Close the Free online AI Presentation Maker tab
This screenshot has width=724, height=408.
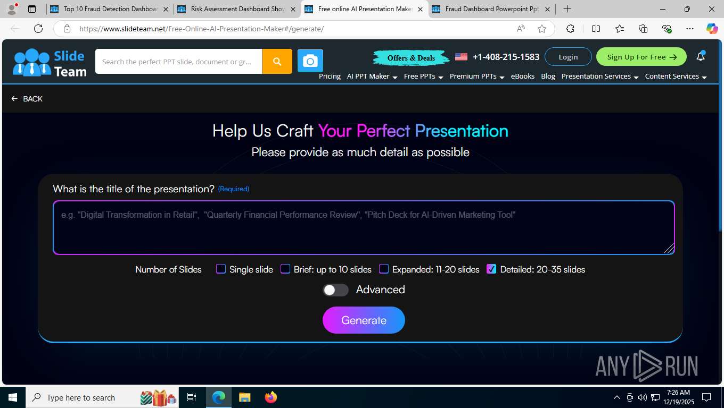(x=420, y=9)
